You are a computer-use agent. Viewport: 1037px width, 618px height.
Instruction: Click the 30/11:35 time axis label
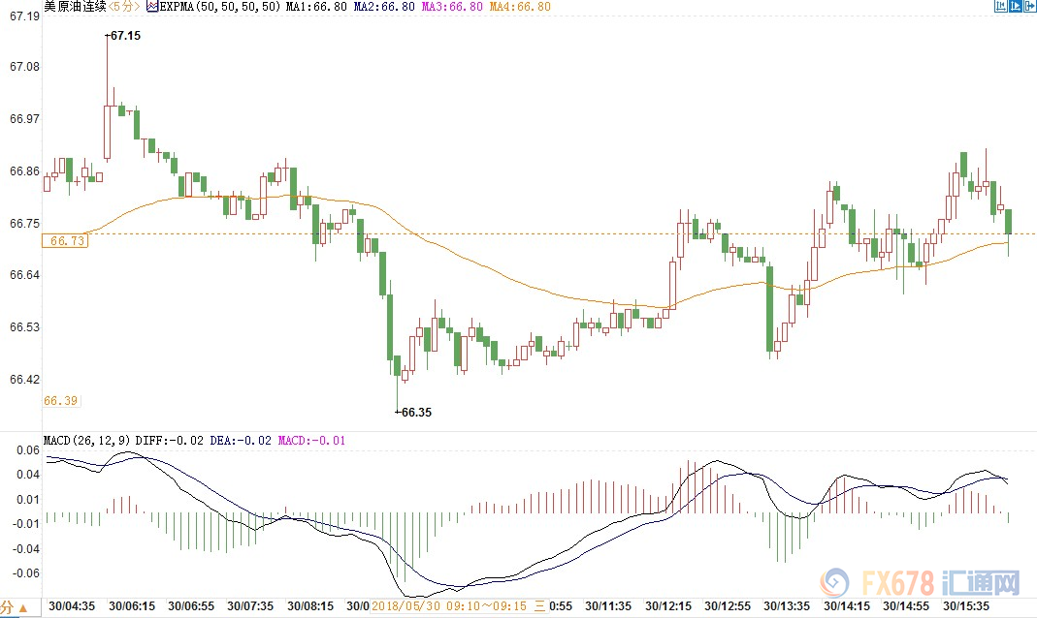tap(608, 606)
